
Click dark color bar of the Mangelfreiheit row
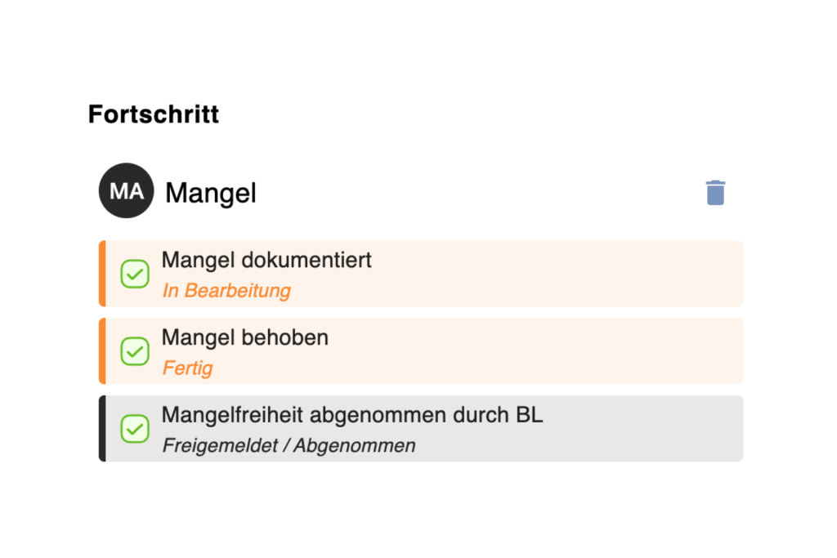(102, 429)
